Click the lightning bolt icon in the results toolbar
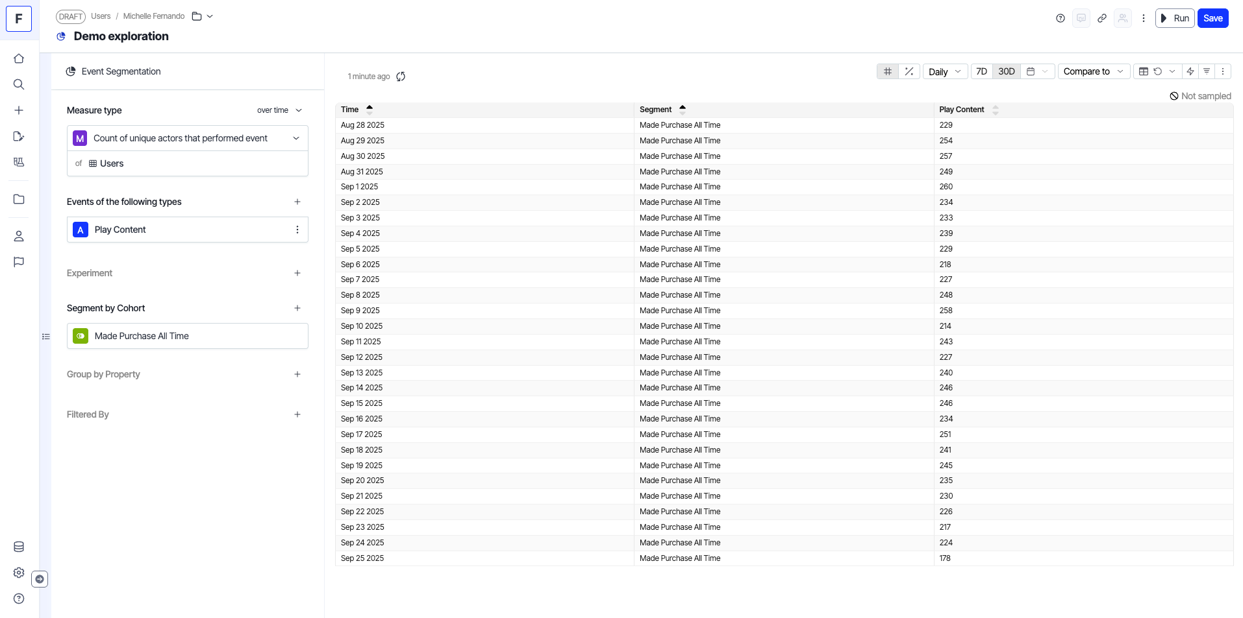This screenshot has height=618, width=1243. click(1190, 71)
